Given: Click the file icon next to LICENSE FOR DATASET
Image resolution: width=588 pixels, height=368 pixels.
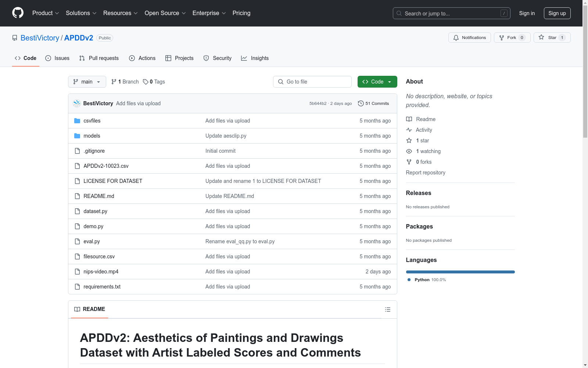Looking at the screenshot, I should [x=77, y=181].
